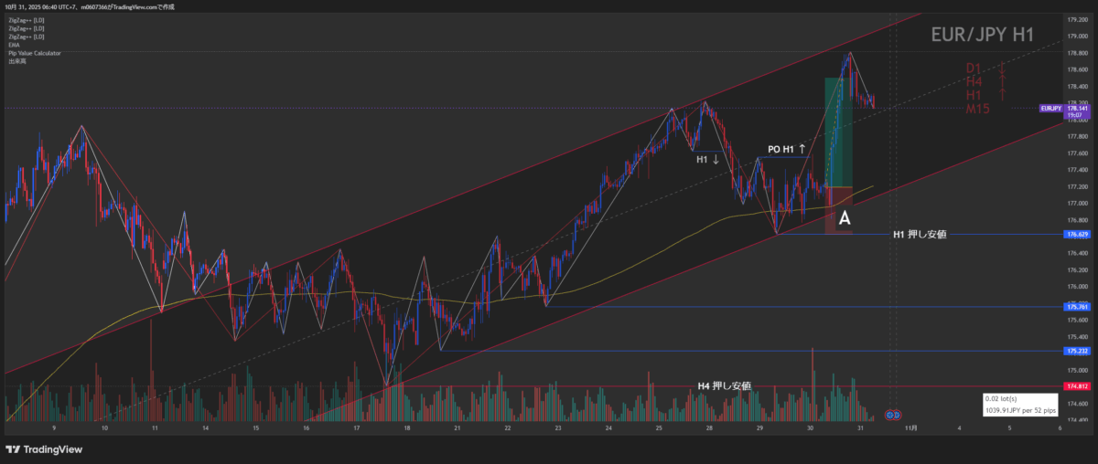The image size is (1098, 464).
Task: Open the right economic event marker icon
Action: tap(899, 415)
